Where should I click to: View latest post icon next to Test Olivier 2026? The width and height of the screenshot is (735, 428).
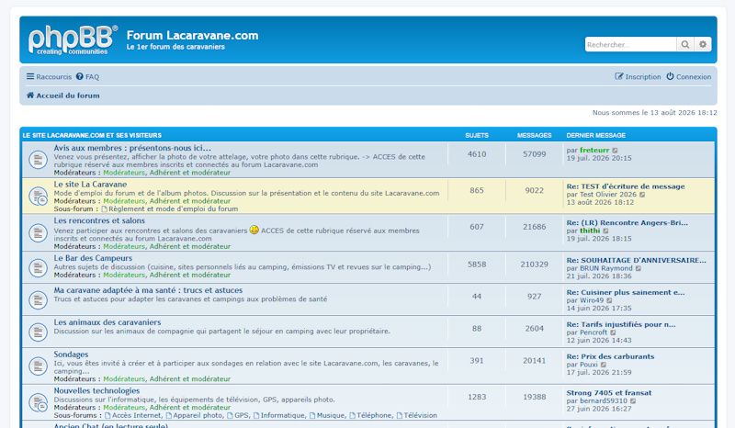[x=642, y=195]
